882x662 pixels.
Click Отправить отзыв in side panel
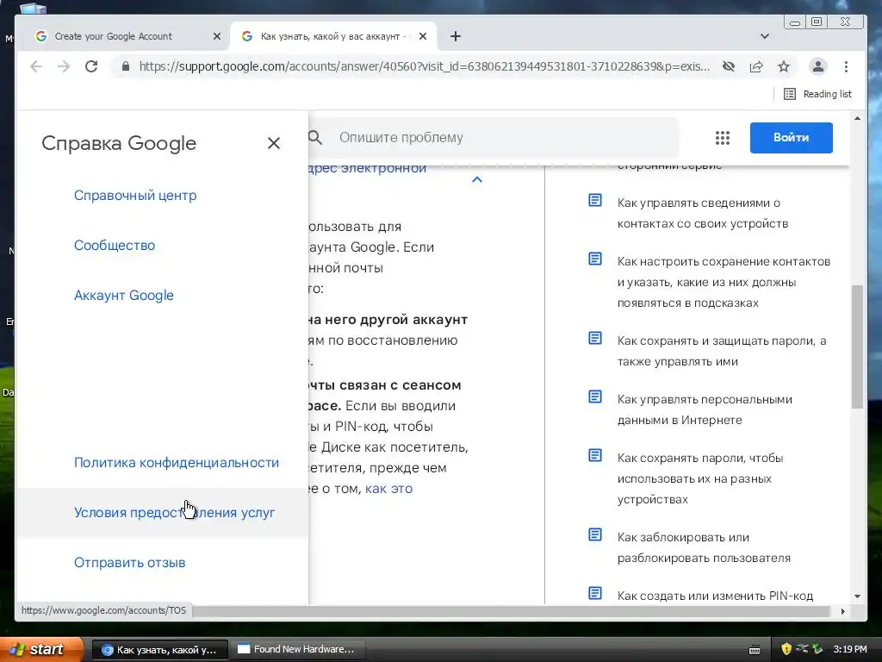point(129,562)
